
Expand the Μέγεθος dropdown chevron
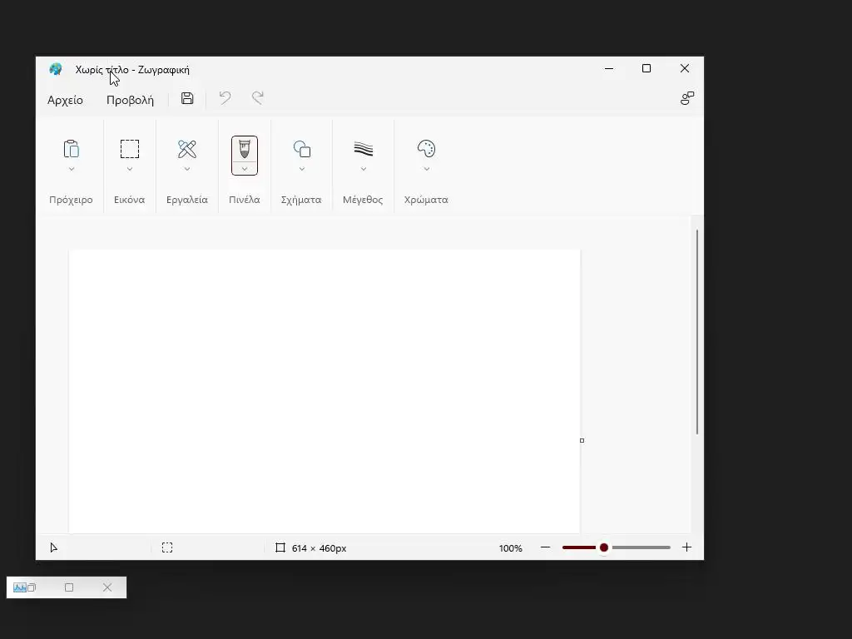click(364, 169)
